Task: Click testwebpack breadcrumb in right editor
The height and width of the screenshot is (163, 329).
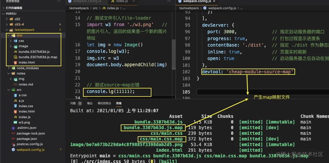Action: [x=189, y=8]
